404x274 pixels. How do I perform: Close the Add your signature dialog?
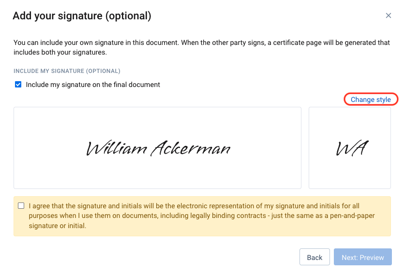389,15
